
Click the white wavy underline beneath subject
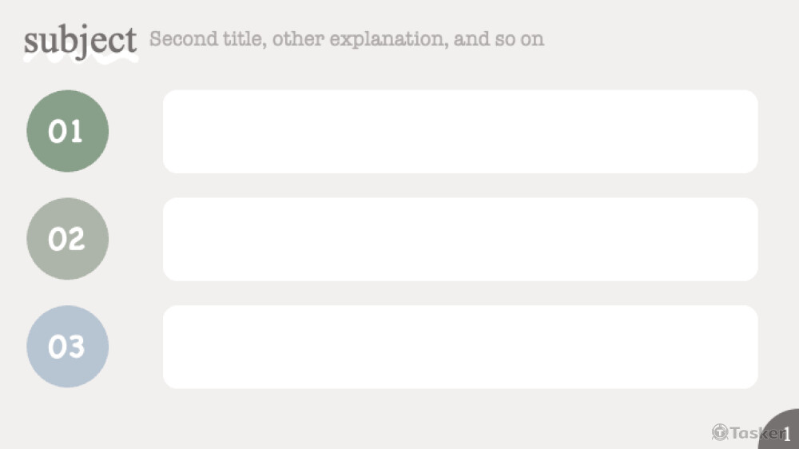point(80,58)
